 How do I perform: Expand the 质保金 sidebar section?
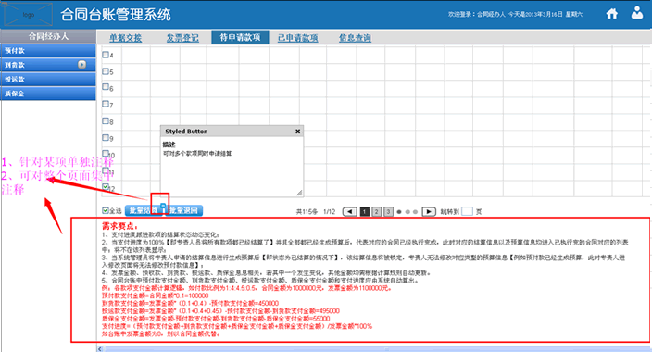point(48,94)
